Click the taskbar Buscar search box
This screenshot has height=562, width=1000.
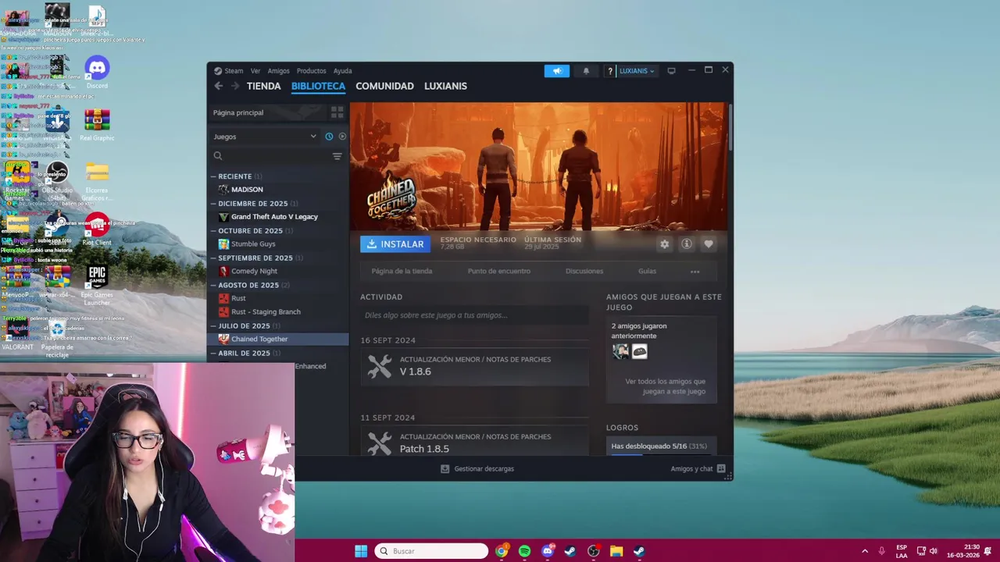tap(431, 551)
